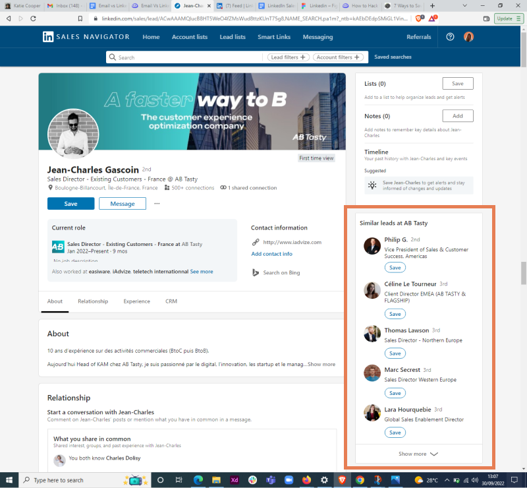This screenshot has height=488, width=527.
Task: Click browser Update button
Action: tap(509, 18)
